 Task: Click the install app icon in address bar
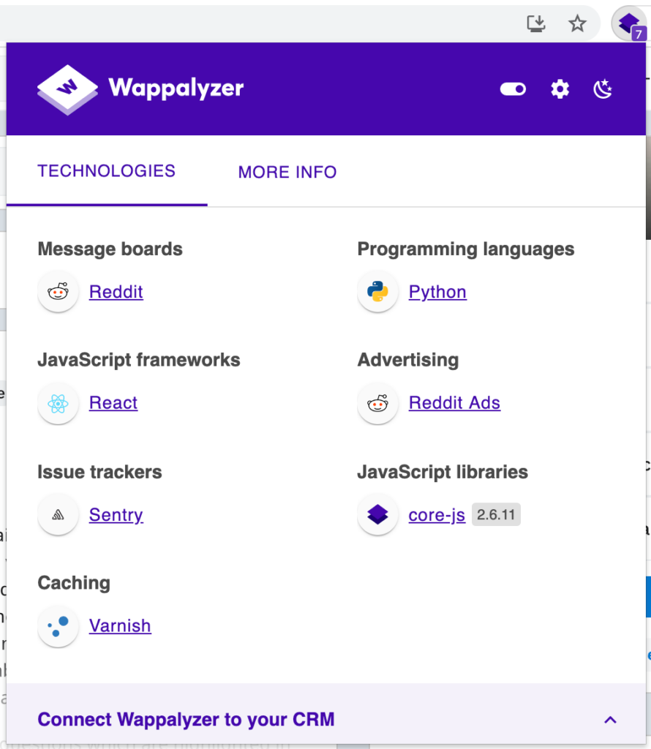click(x=536, y=23)
